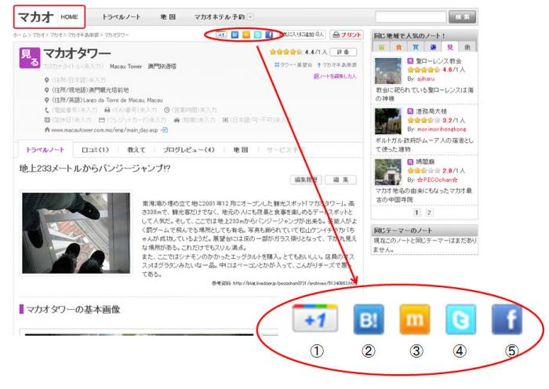
Task: Open the 港務局大楼 note title
Action: pyautogui.click(x=431, y=111)
